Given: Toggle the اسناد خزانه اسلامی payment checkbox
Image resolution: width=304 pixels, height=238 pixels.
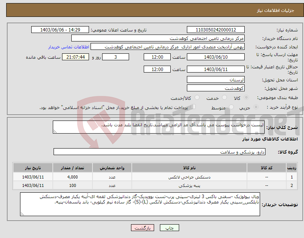Looking at the screenshot, I should pyautogui.click(x=193, y=106).
